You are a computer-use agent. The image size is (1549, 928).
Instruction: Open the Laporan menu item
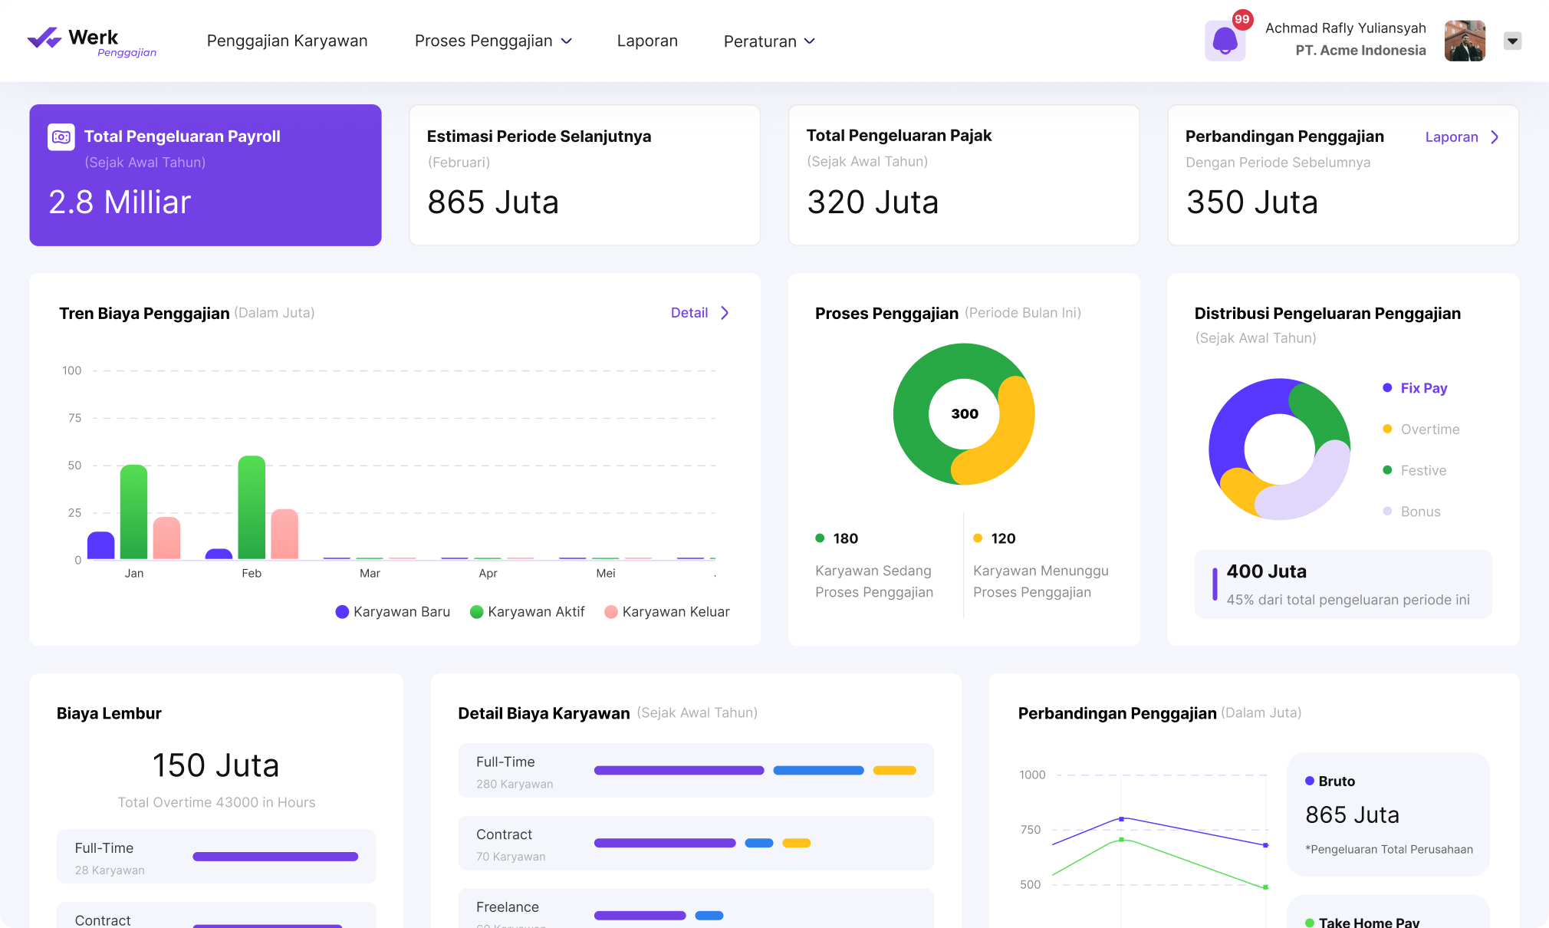coord(647,41)
